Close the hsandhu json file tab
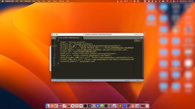195x109 pixels. (81, 38)
